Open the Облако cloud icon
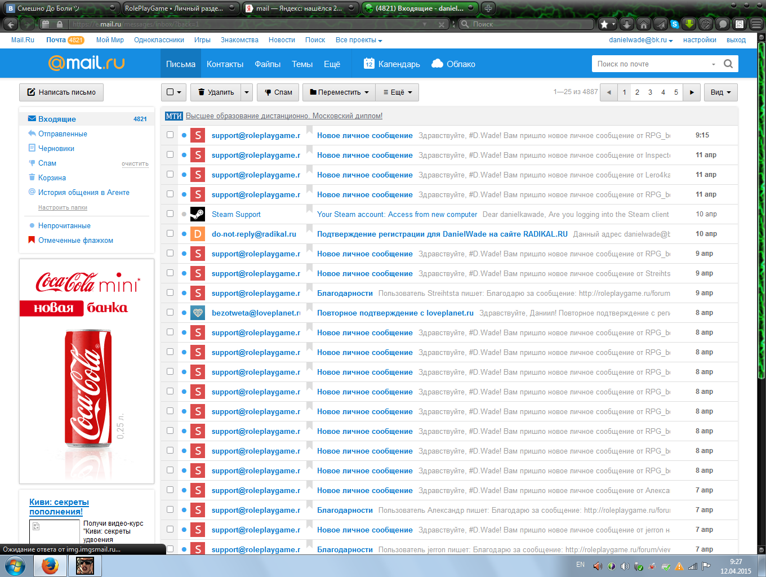766x577 pixels. (437, 64)
